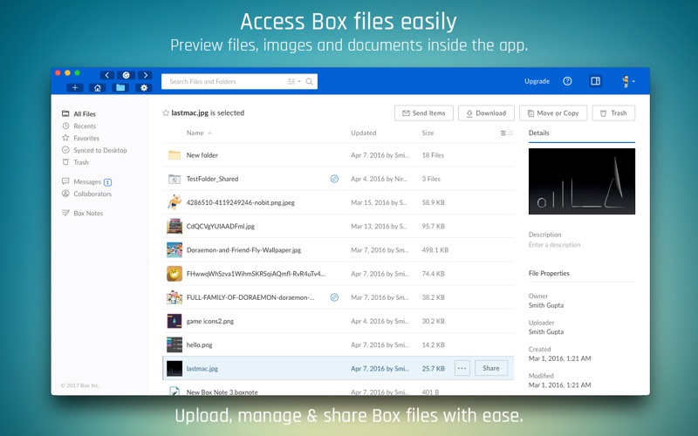
Task: Click the lastmac.jpg preview image in Details
Action: pos(582,181)
